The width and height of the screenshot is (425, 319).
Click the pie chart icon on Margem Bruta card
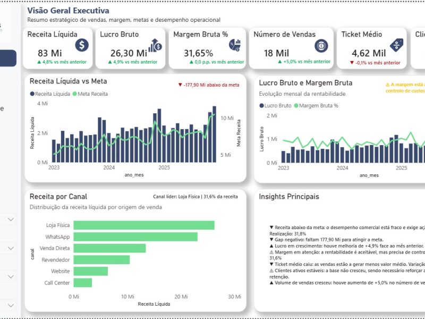[x=235, y=45]
